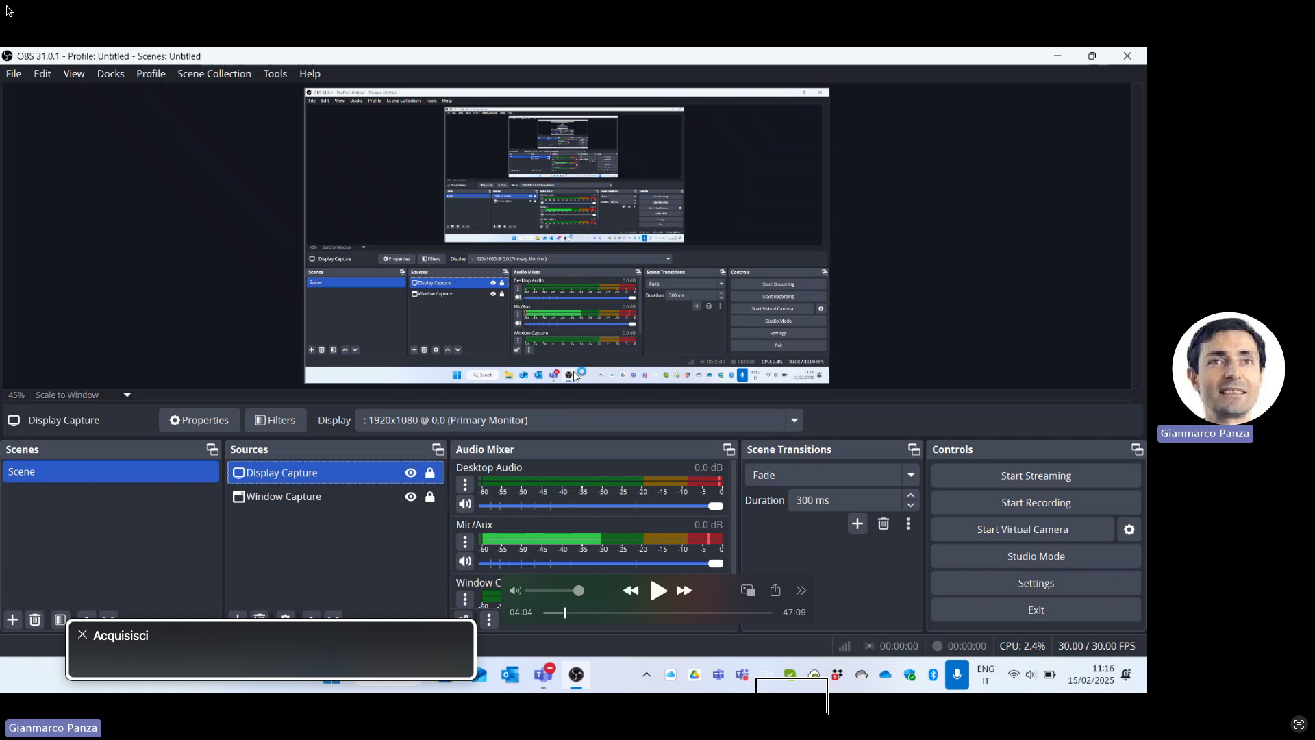The height and width of the screenshot is (740, 1315).
Task: Adjust Mic/Aux volume slider
Action: click(x=601, y=563)
